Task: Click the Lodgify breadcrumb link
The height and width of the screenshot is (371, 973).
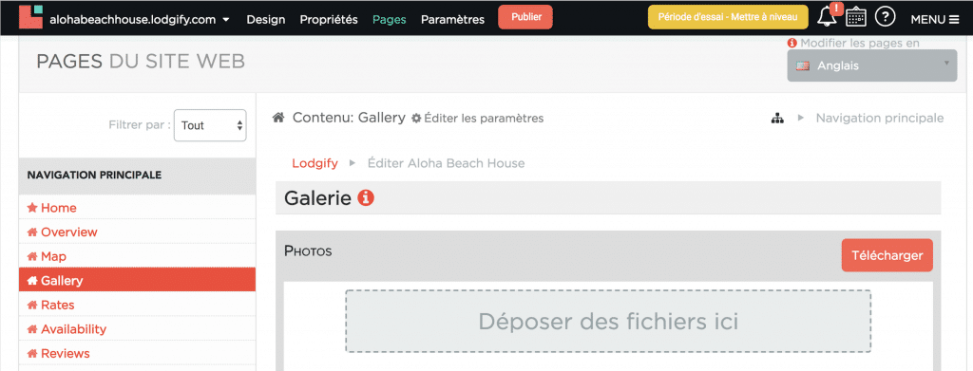Action: (x=315, y=163)
